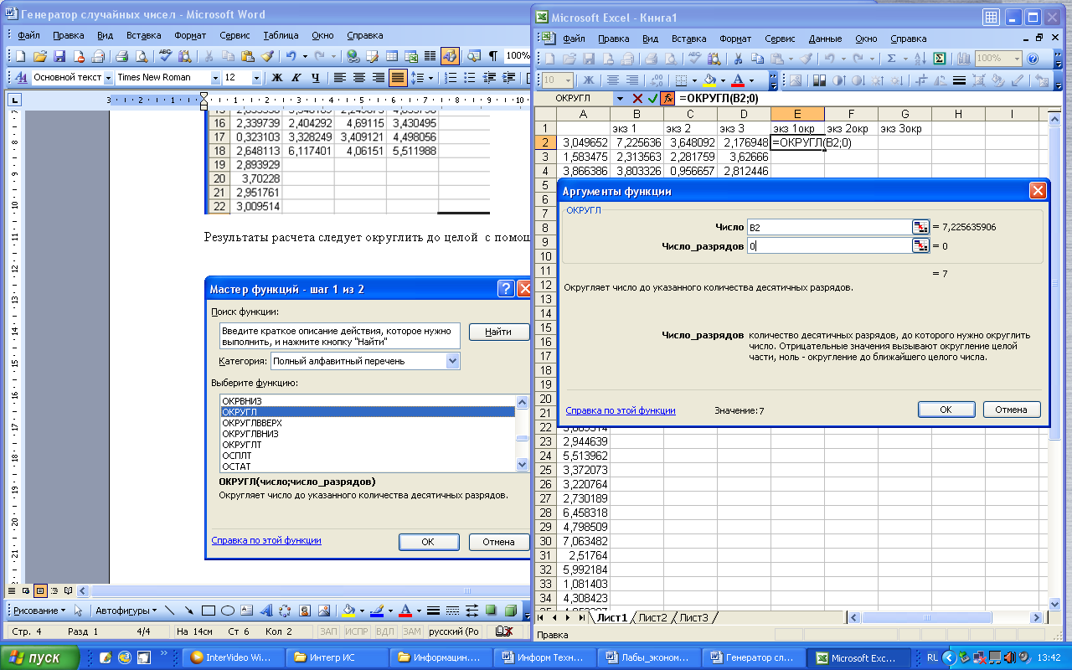The image size is (1072, 670).
Task: Switch to Лист2 sheet tab
Action: 652,618
